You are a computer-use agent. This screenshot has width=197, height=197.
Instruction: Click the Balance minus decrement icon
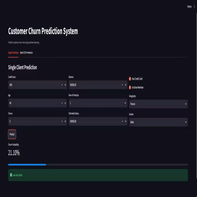click(122, 85)
